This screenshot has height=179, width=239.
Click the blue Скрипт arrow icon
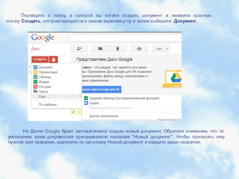(x=86, y=103)
